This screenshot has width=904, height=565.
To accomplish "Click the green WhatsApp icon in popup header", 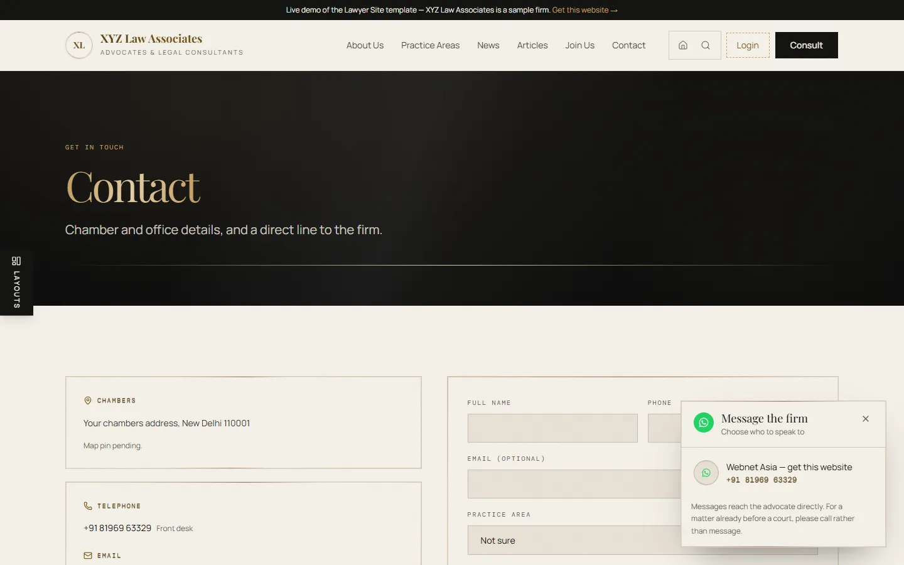I will tap(704, 422).
